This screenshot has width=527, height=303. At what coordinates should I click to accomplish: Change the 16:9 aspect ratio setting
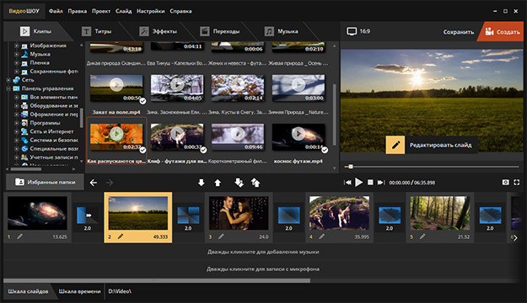tap(358, 31)
